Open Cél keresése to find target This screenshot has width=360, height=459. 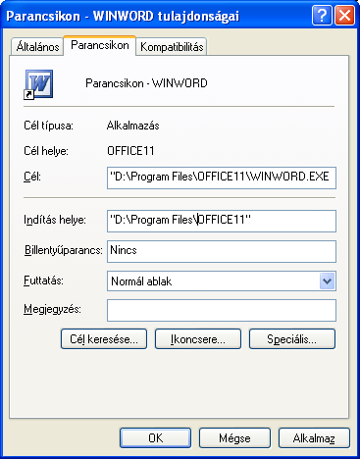pyautogui.click(x=104, y=339)
